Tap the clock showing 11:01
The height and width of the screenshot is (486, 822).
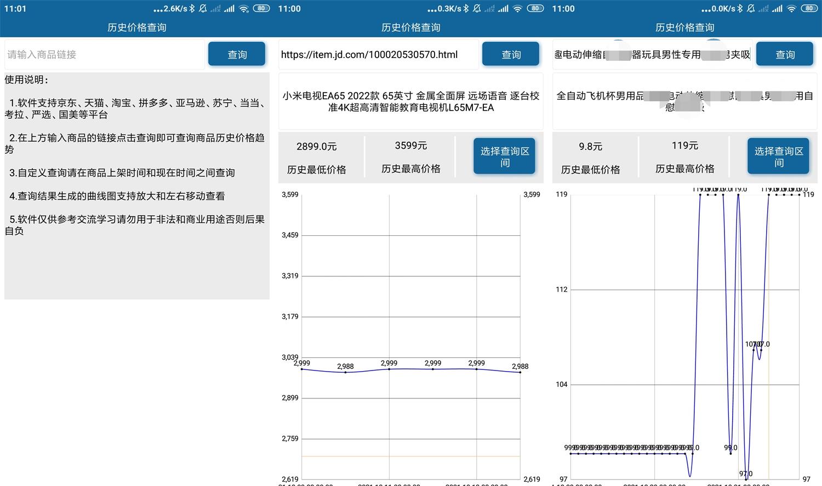coord(16,8)
